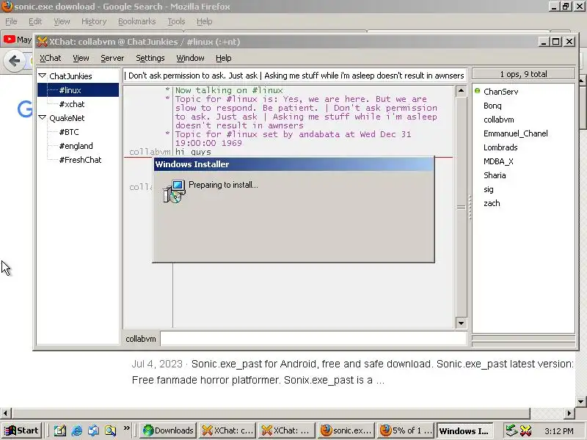
Task: Click the taskbar clock showing 3:12 PM
Action: pos(558,431)
